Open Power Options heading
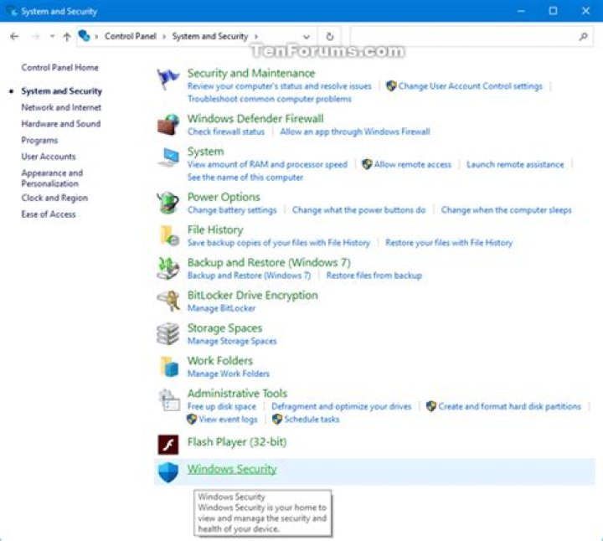The width and height of the screenshot is (603, 541). pos(224,197)
